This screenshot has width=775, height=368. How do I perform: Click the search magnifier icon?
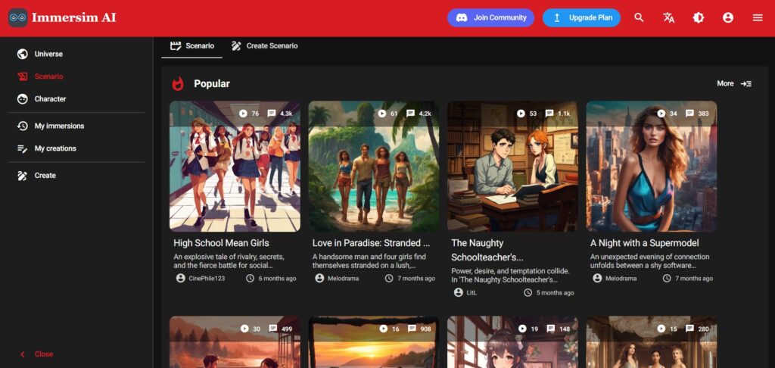tap(640, 17)
